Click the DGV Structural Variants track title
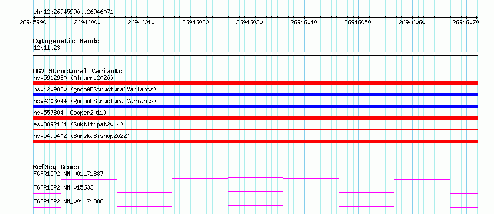This screenshot has width=494, height=214. pyautogui.click(x=78, y=71)
